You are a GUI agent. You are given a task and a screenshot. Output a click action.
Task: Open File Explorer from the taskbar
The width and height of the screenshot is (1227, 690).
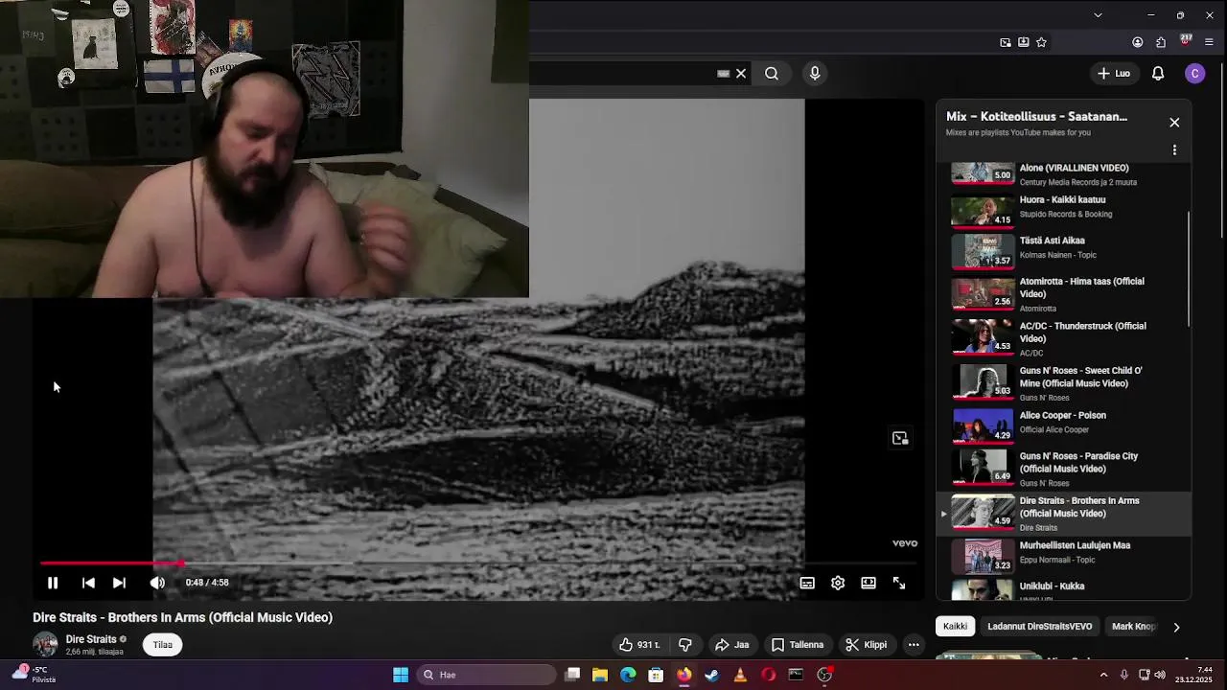coord(600,675)
